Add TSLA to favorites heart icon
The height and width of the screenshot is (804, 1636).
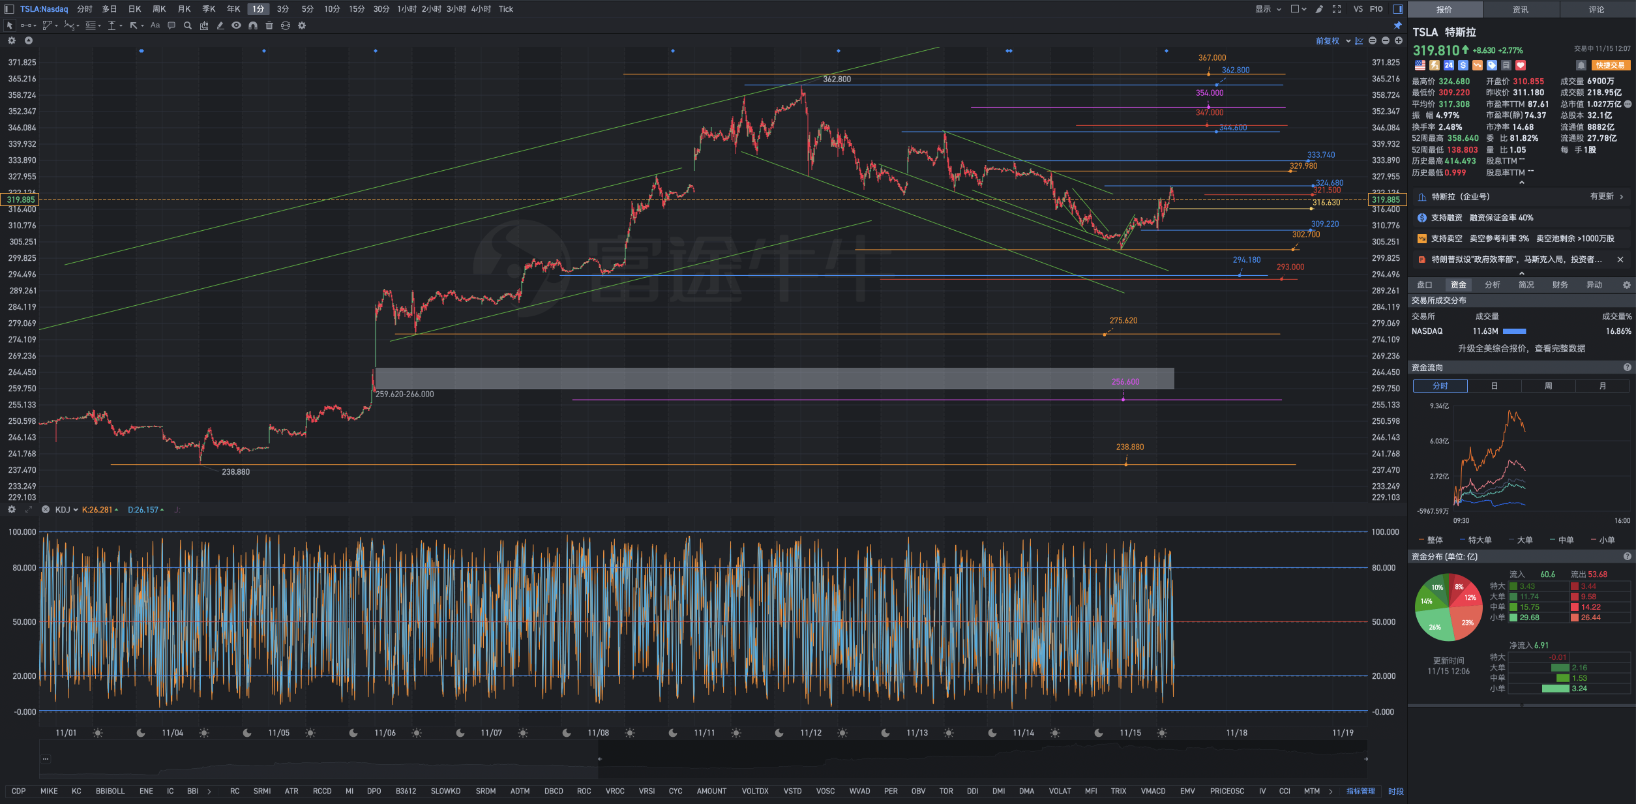pos(1521,65)
